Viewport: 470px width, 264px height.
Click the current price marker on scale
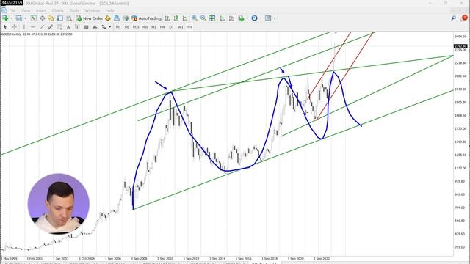(460, 46)
